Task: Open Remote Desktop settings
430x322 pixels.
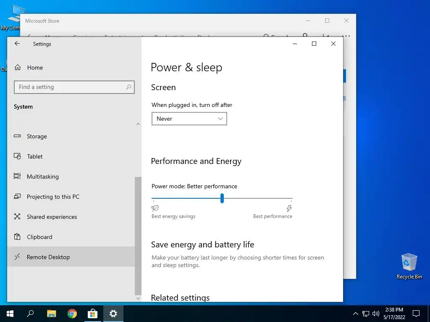Action: click(x=71, y=257)
